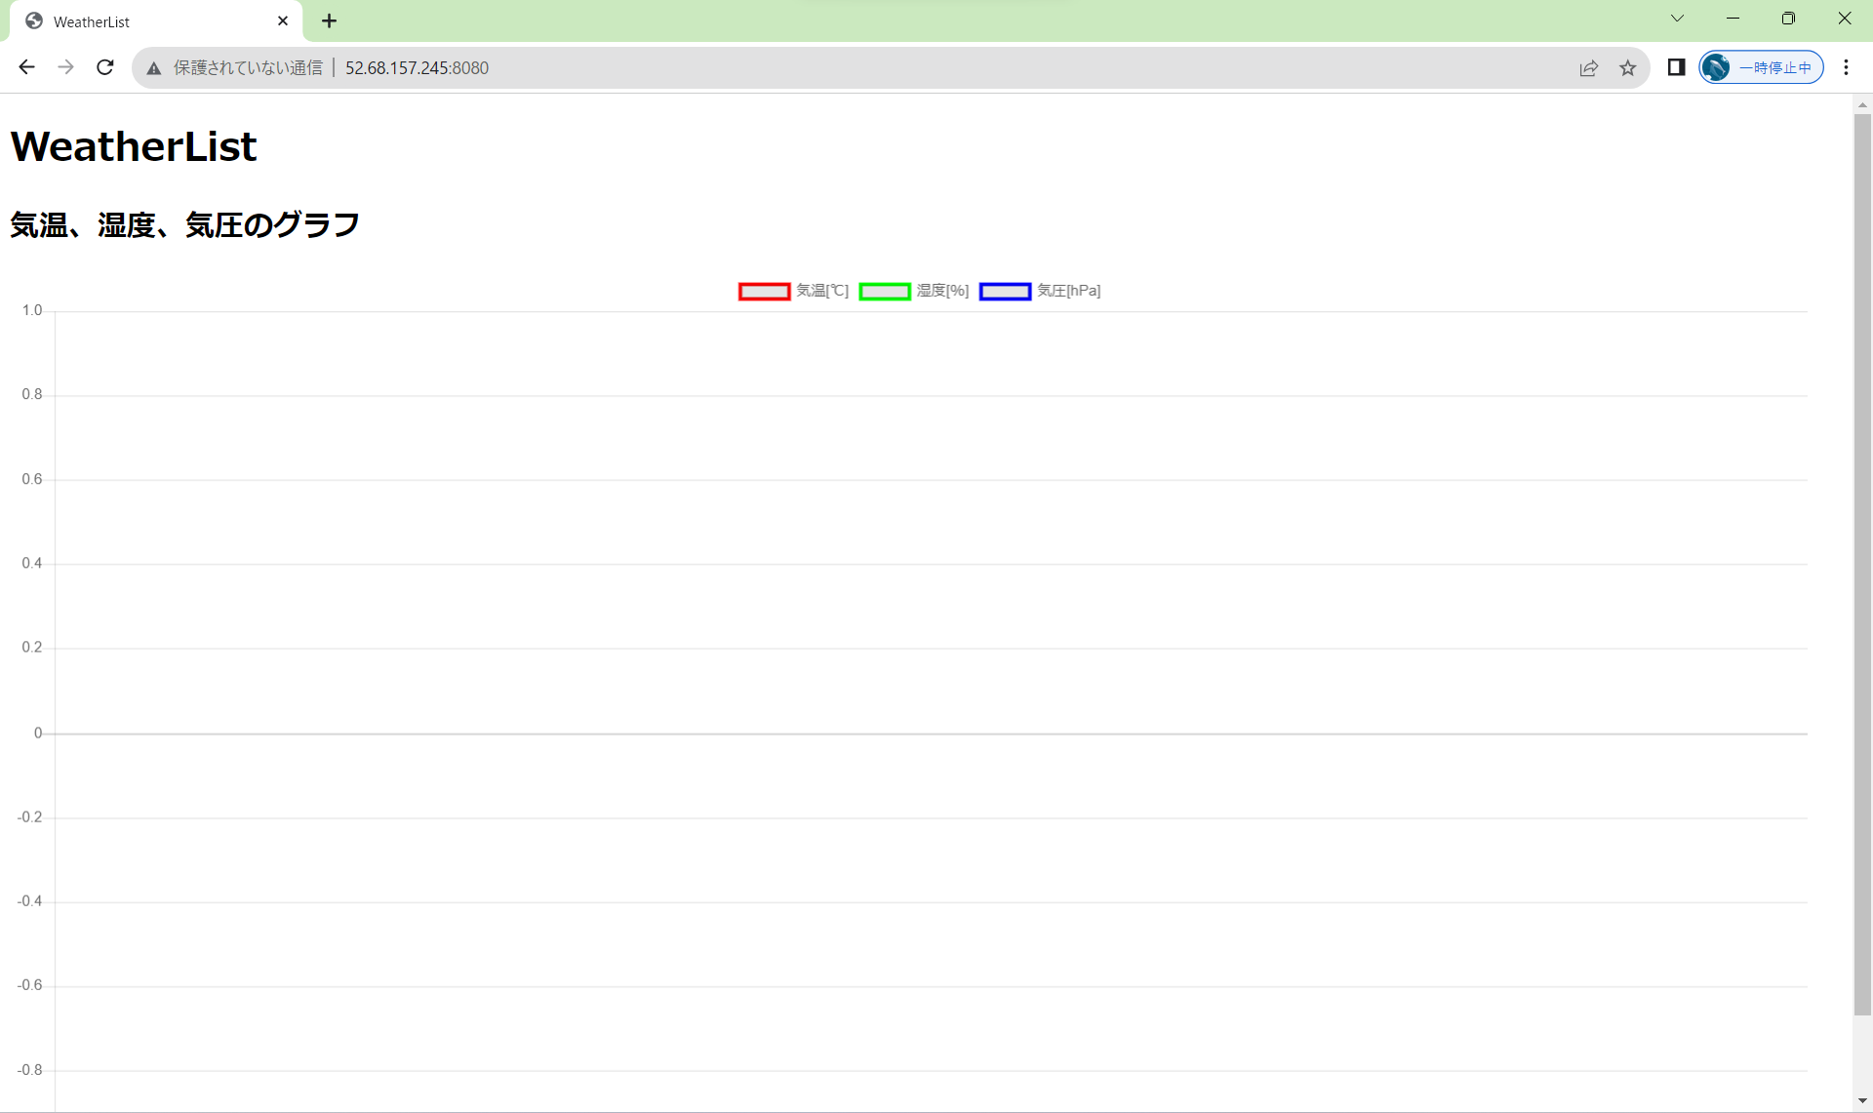This screenshot has height=1113, width=1873.
Task: Toggle 気温[℃] dataset in legend
Action: (821, 291)
